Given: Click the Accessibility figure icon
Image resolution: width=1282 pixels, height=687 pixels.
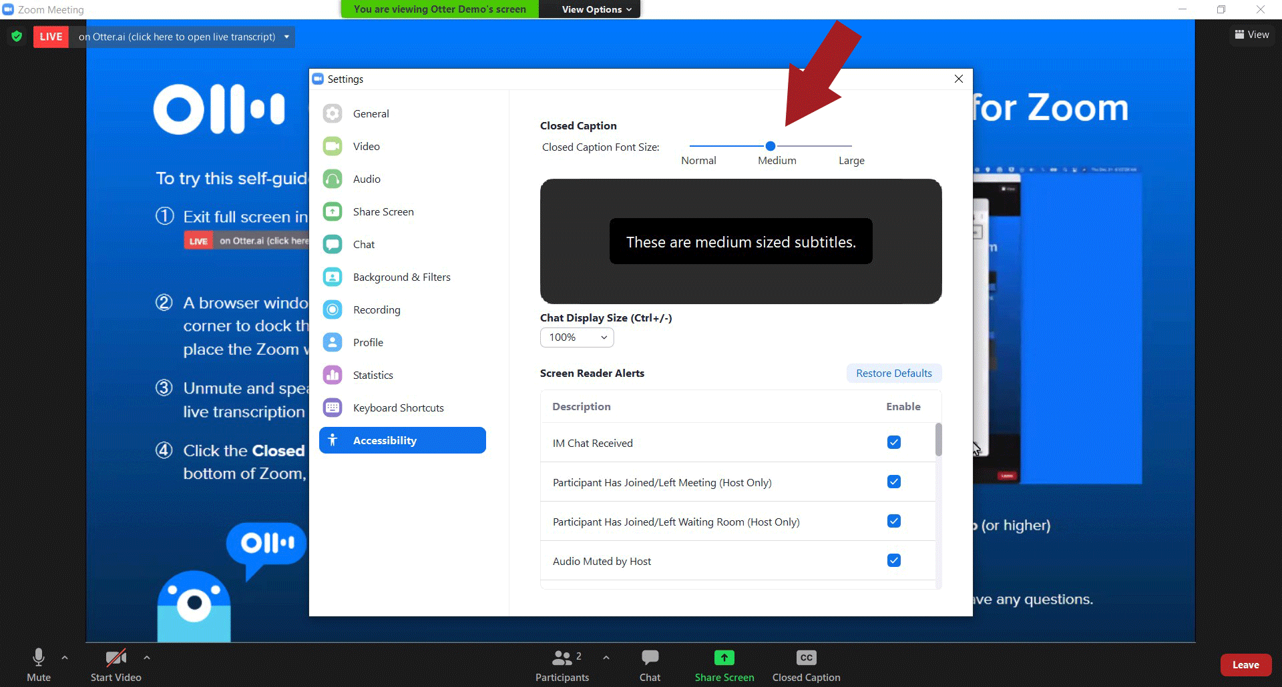Looking at the screenshot, I should pyautogui.click(x=333, y=440).
